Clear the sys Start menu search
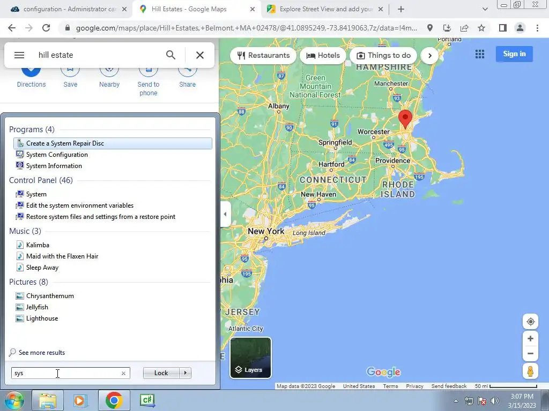Image resolution: width=549 pixels, height=411 pixels. 123,373
